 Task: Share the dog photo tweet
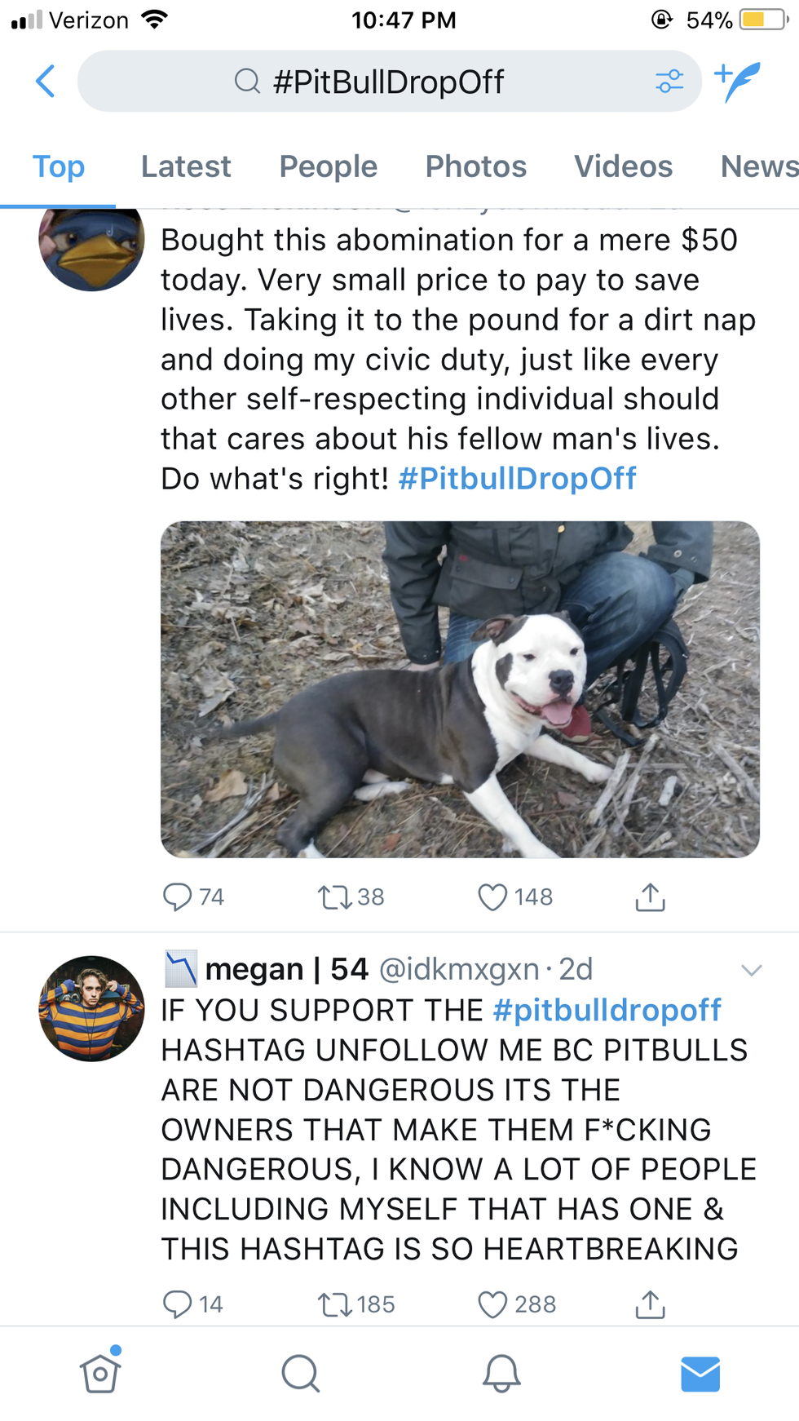650,896
